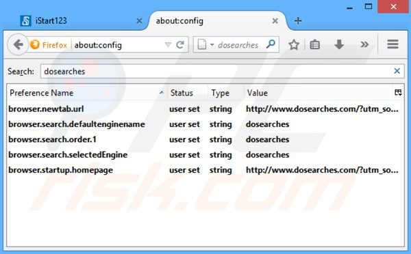
Task: Open the column picker icon
Action: point(398,92)
